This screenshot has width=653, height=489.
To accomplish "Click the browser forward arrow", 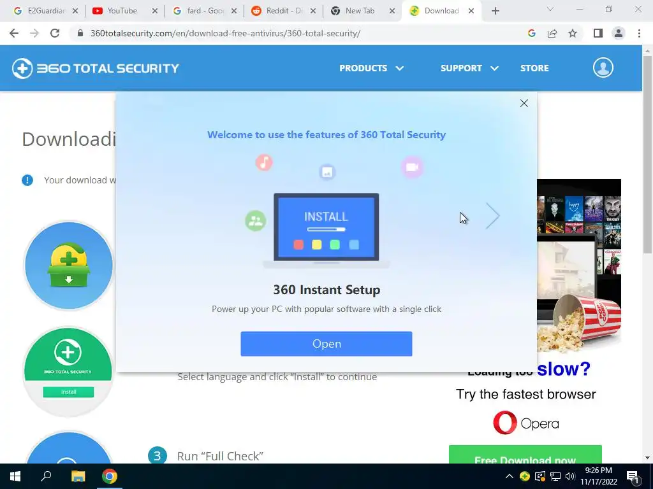I will 34,33.
